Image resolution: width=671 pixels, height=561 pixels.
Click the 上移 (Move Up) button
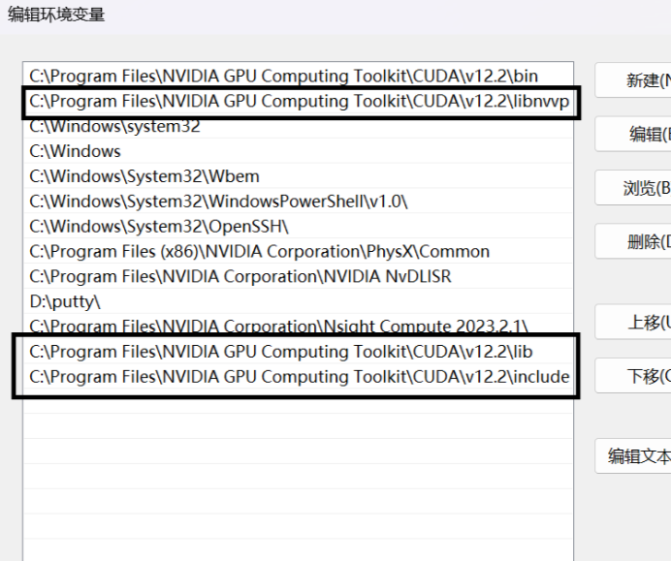point(633,322)
